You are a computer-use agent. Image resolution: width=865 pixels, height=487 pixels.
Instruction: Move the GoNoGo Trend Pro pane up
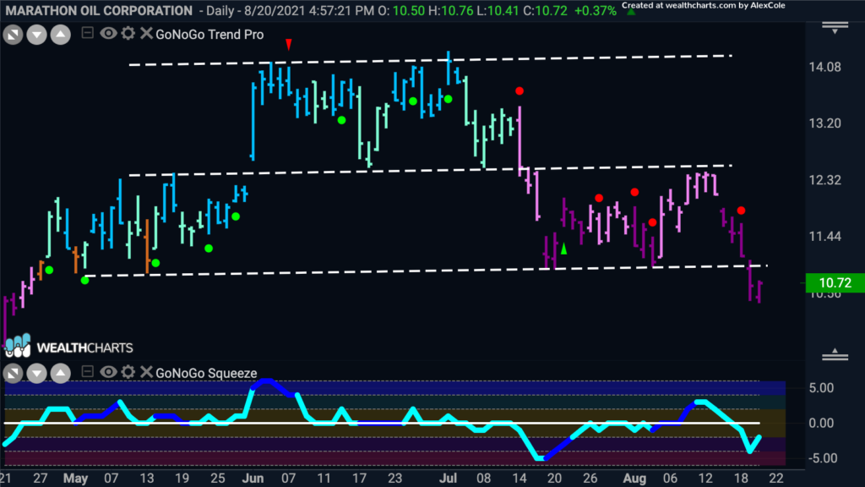[61, 36]
